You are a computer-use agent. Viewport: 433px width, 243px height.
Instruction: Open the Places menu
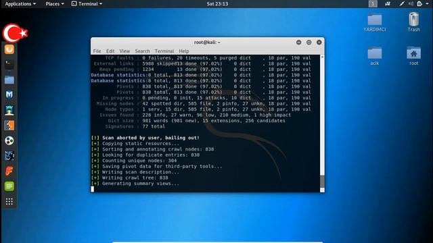[55, 4]
